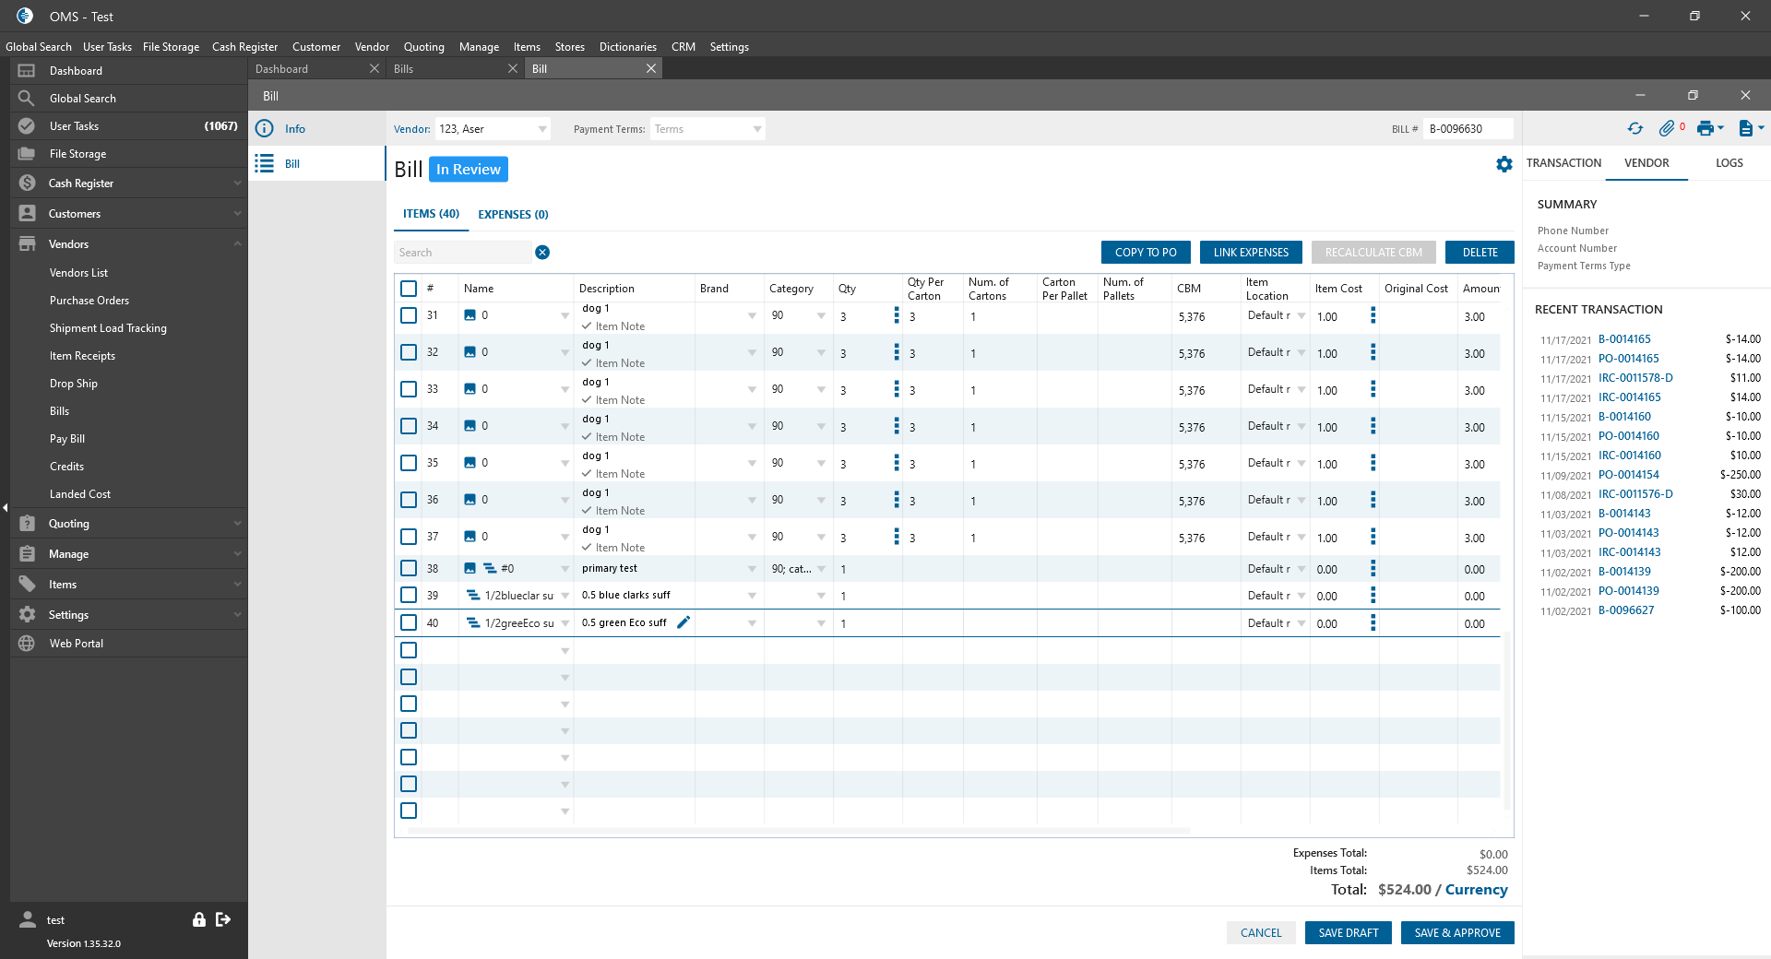Open the bill settings gear icon

coord(1504,164)
